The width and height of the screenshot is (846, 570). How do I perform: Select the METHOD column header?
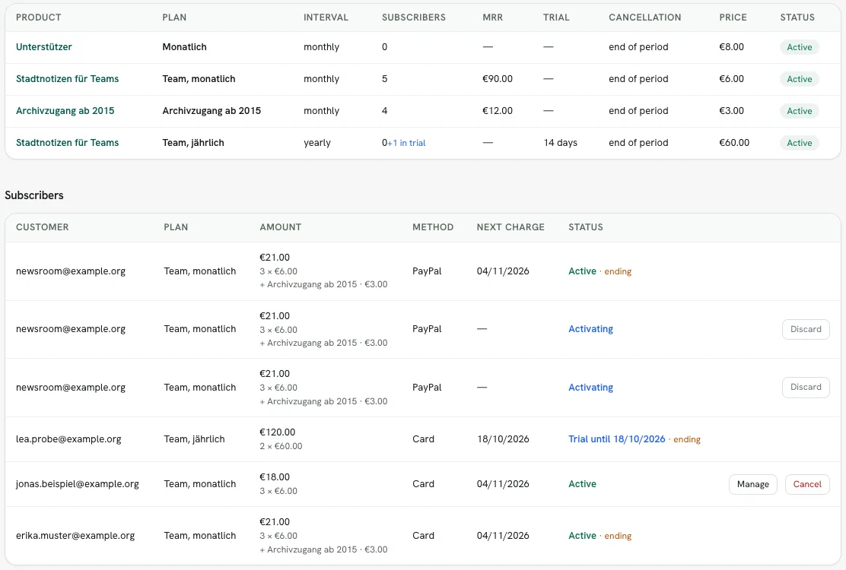click(x=433, y=226)
